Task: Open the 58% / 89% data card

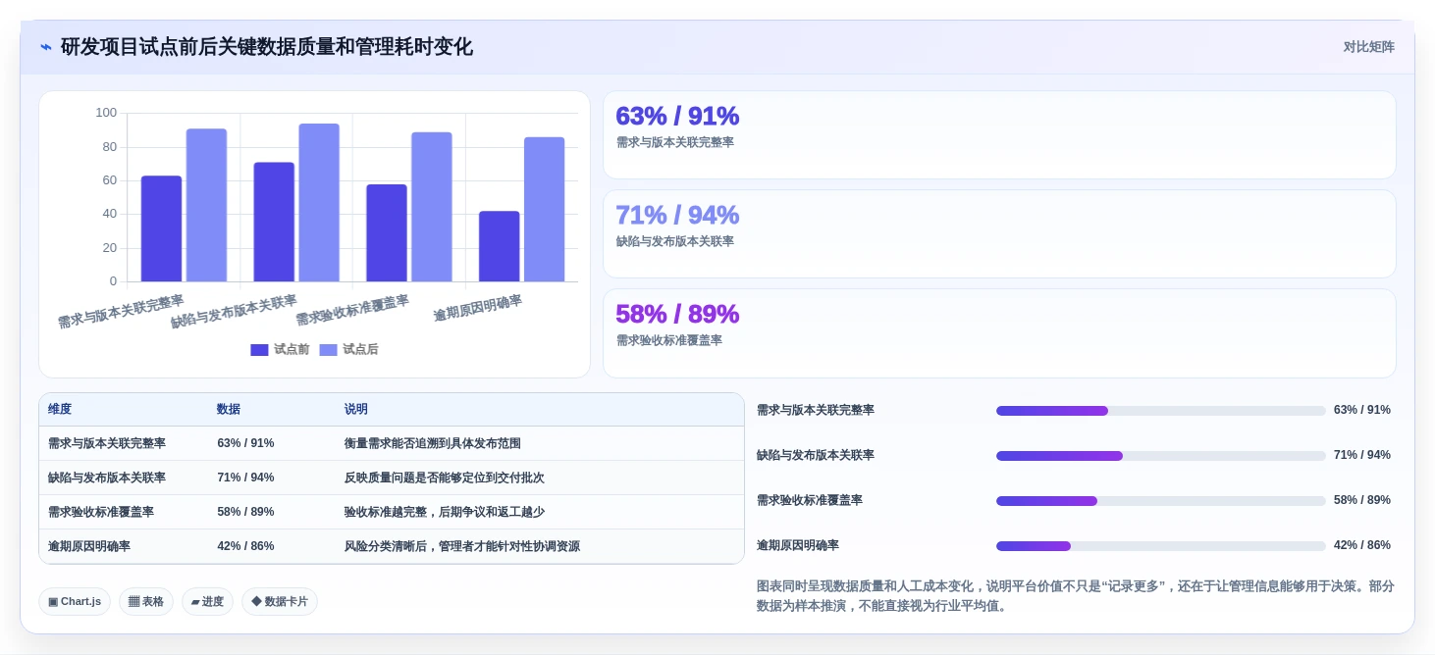Action: pos(999,333)
